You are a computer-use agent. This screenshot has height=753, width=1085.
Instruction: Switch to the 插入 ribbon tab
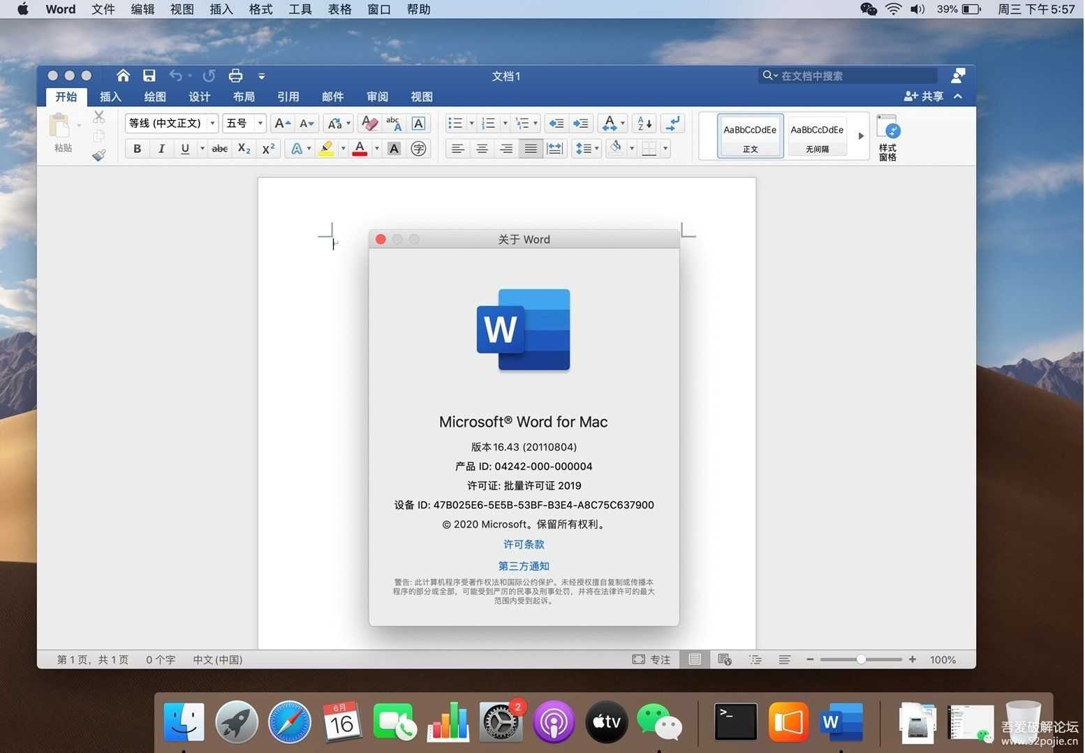coord(110,96)
